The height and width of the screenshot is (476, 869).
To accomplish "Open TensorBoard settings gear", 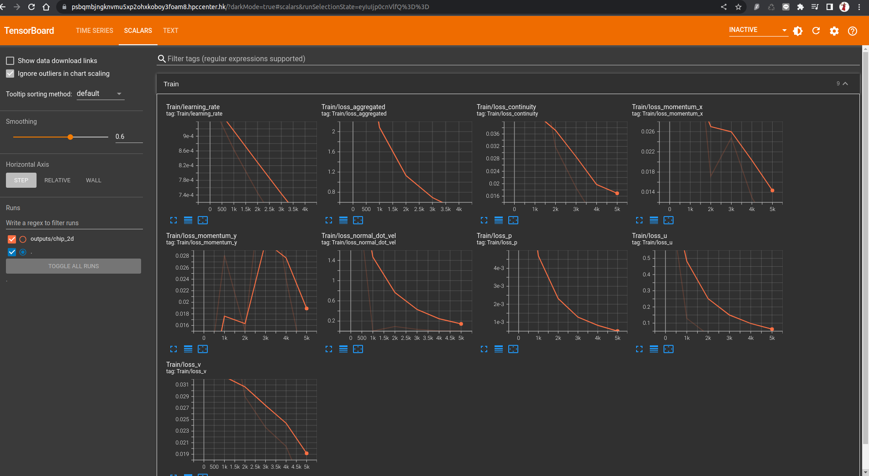I will [x=834, y=31].
